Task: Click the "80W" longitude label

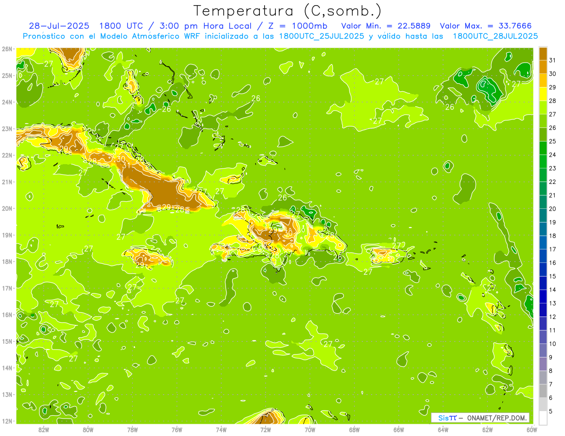Action: click(x=88, y=429)
